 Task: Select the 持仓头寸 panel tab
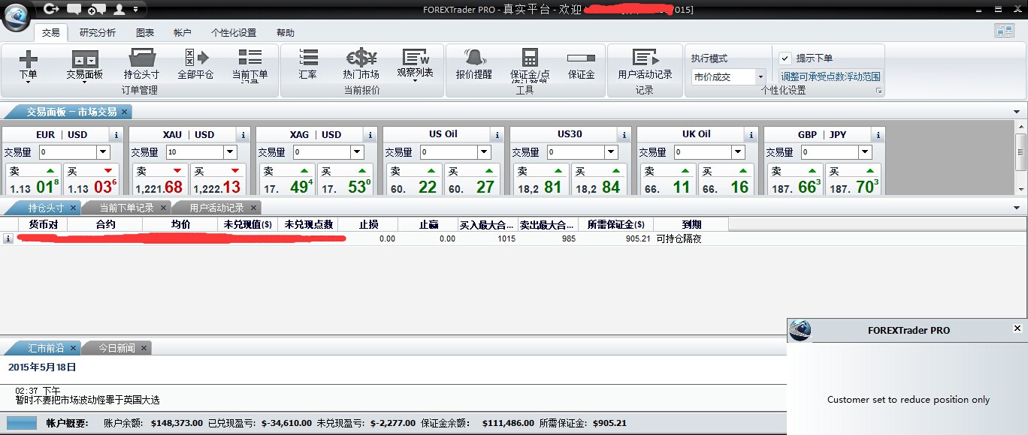pos(46,208)
